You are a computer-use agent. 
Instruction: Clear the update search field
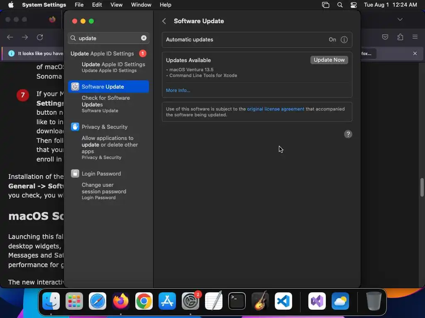pos(144,38)
